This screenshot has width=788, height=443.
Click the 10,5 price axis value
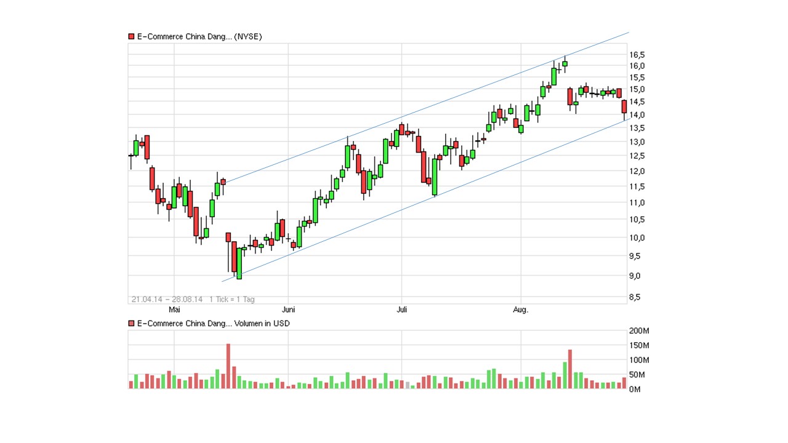click(x=637, y=220)
